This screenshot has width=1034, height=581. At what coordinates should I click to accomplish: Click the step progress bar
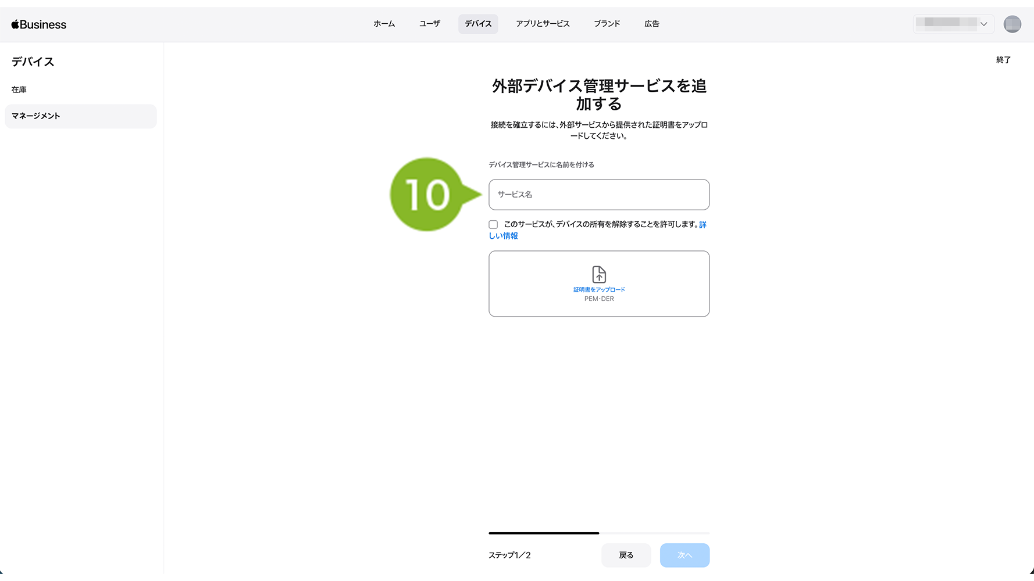(x=598, y=533)
